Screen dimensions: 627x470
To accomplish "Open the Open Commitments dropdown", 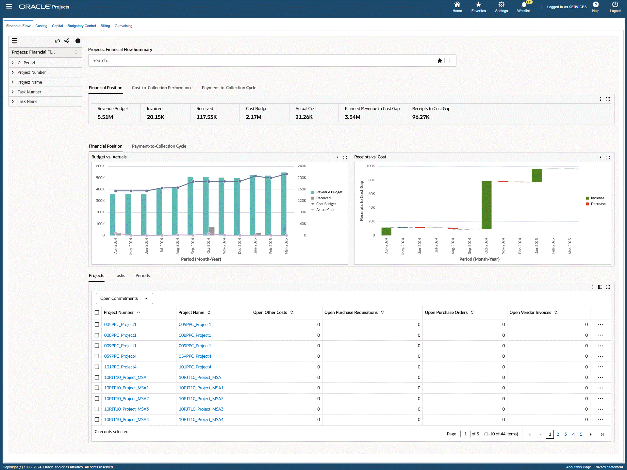I will pyautogui.click(x=124, y=298).
